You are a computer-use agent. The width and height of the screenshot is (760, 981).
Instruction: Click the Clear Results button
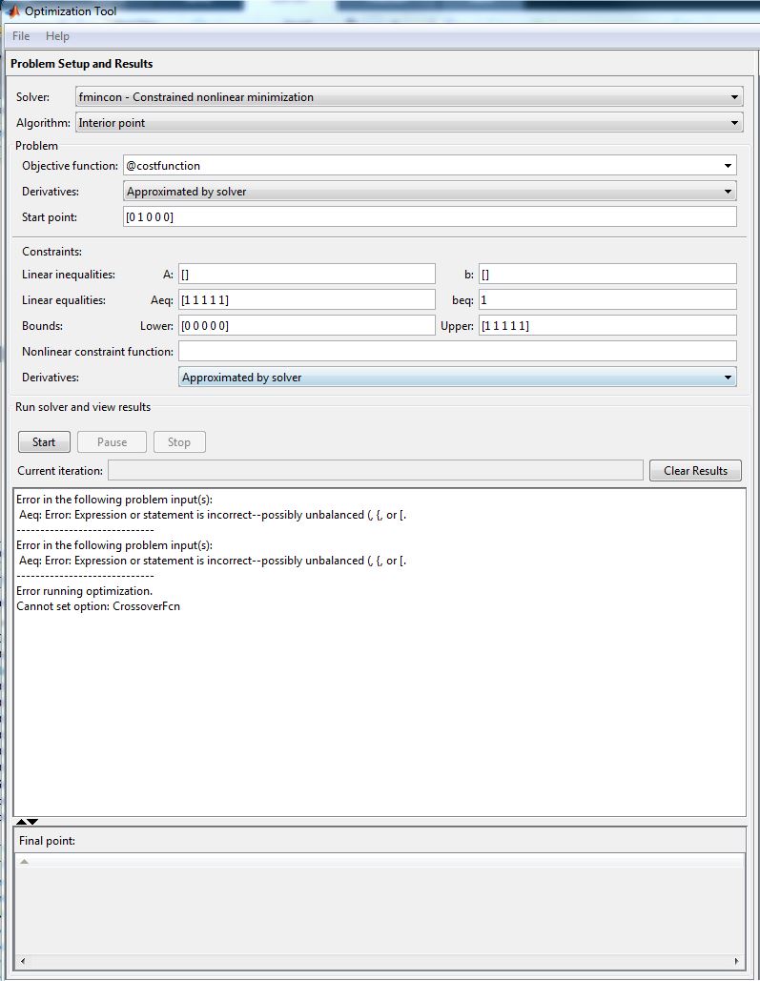(x=695, y=470)
